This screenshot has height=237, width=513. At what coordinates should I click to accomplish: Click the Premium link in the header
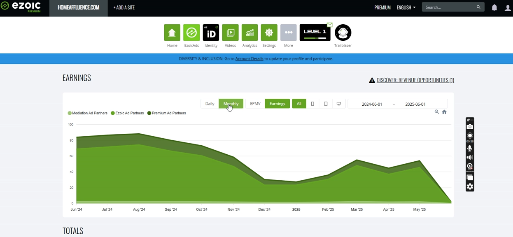pos(382,7)
